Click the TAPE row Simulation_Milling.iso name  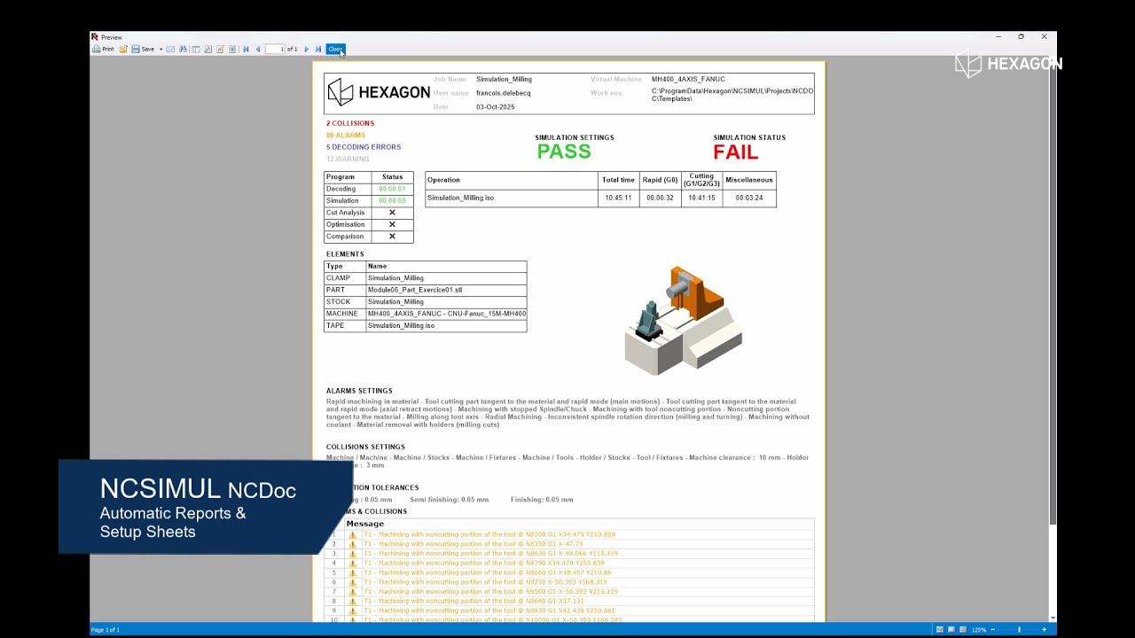point(402,325)
